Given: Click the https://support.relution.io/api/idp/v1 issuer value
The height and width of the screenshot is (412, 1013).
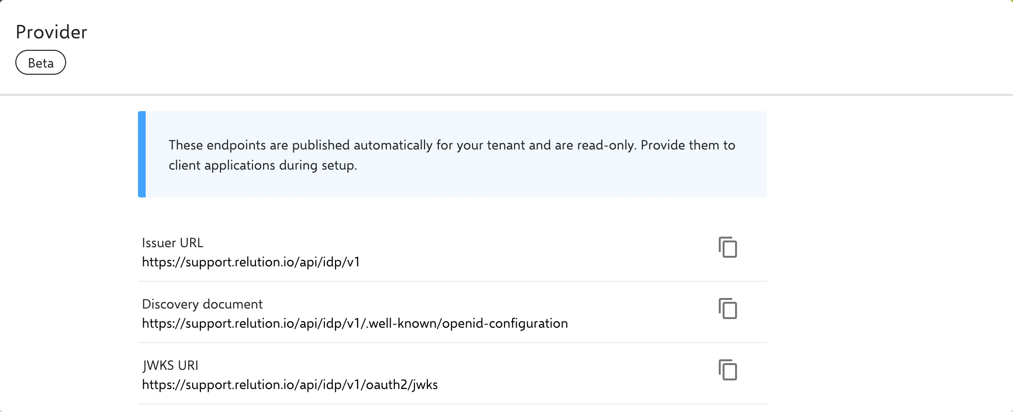Looking at the screenshot, I should pos(251,262).
